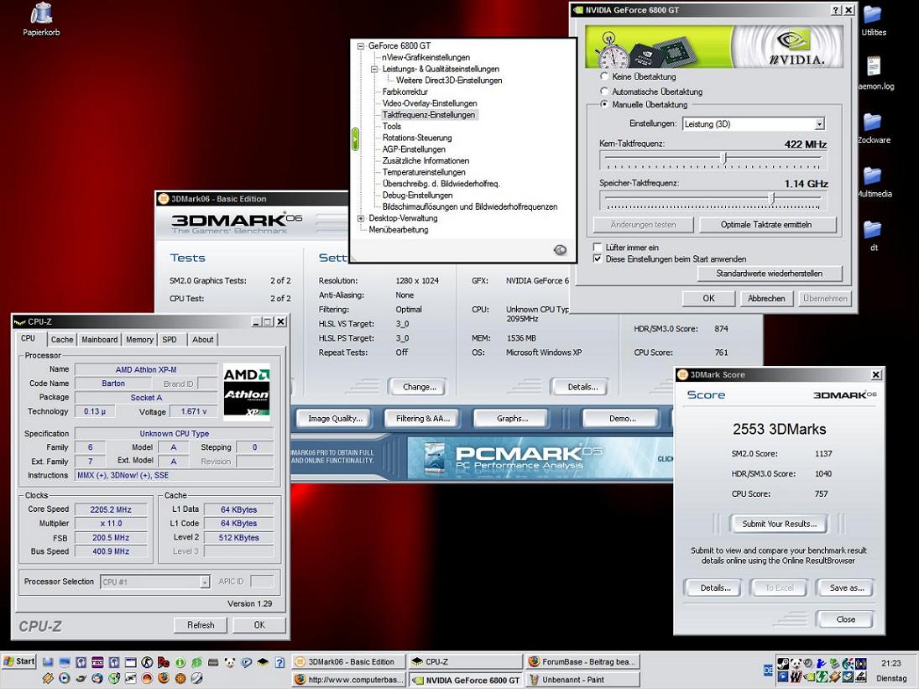Click Submit Your Results in 3DMark Score

point(779,524)
